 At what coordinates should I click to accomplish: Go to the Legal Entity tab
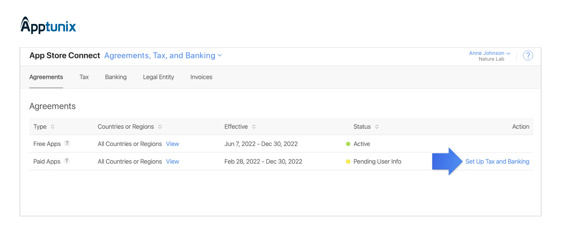[159, 77]
